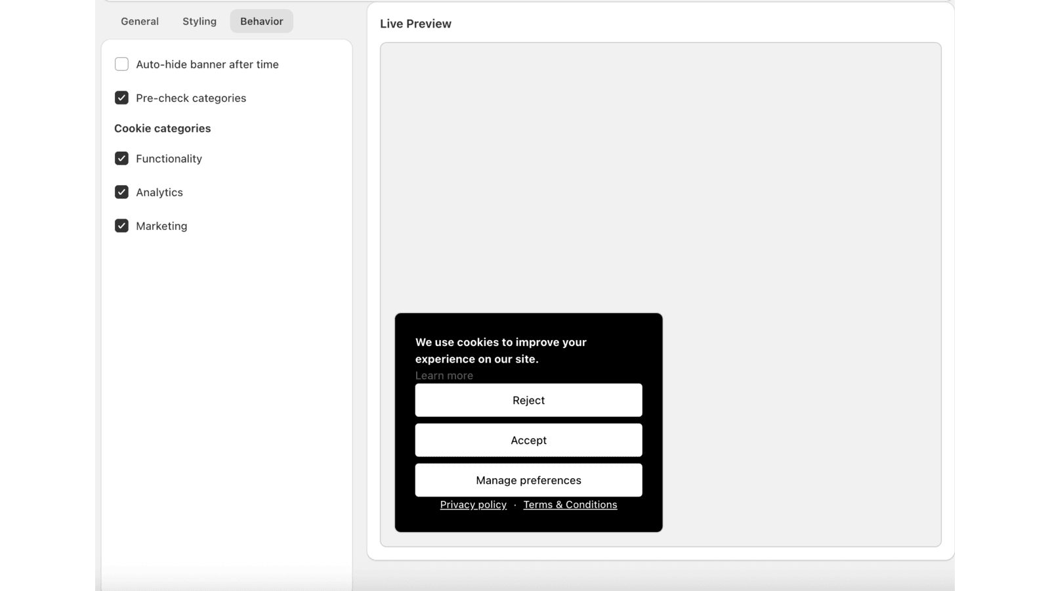Select the Behavior tab
1050x591 pixels.
(x=261, y=21)
